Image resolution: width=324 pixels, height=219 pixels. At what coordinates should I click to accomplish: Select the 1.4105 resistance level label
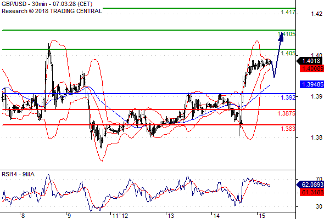click(287, 34)
